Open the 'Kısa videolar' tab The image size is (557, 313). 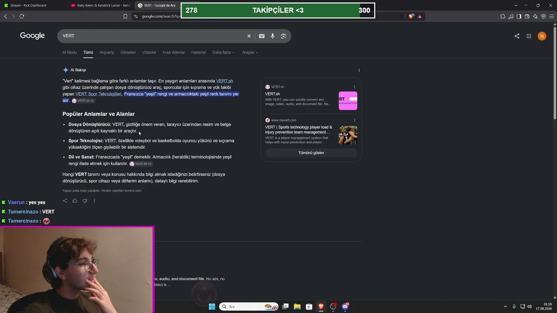[x=174, y=53]
